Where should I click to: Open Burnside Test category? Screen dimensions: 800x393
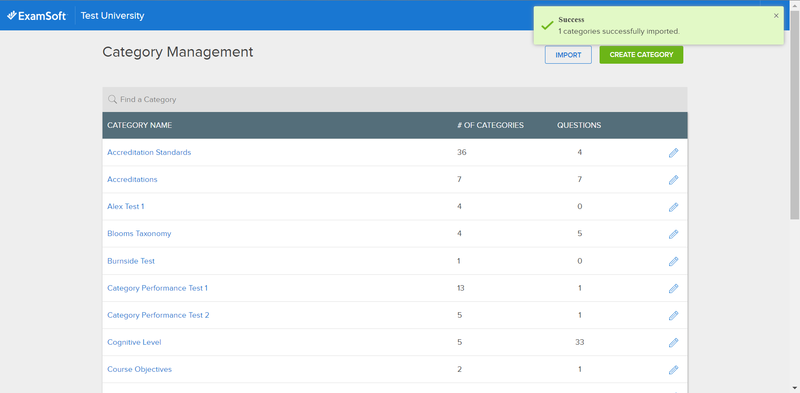coord(131,261)
